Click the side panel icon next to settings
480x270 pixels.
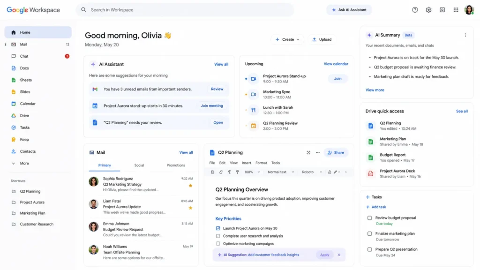442,10
